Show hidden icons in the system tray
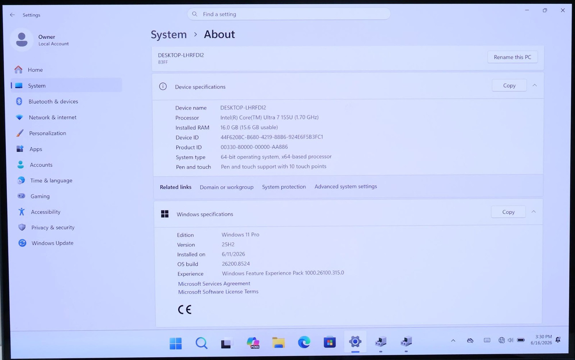Viewport: 575px width, 360px height. coord(453,341)
